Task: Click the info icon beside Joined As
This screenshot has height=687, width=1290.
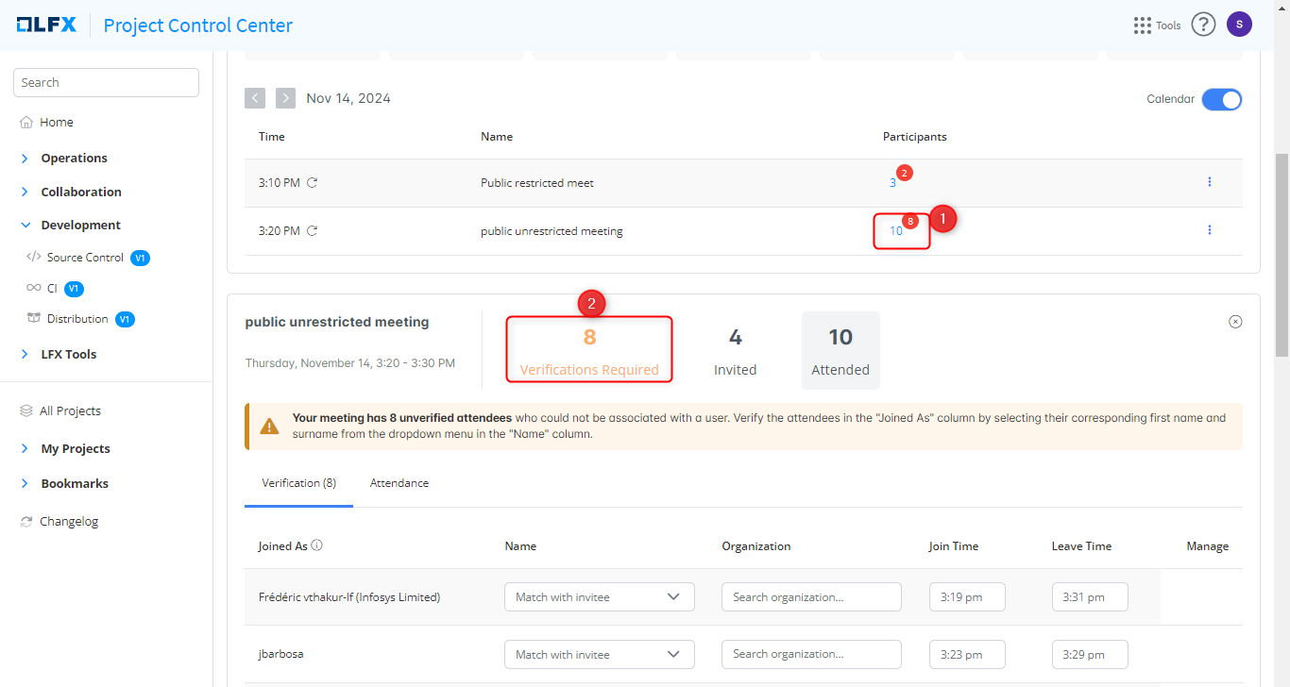Action: pos(317,545)
